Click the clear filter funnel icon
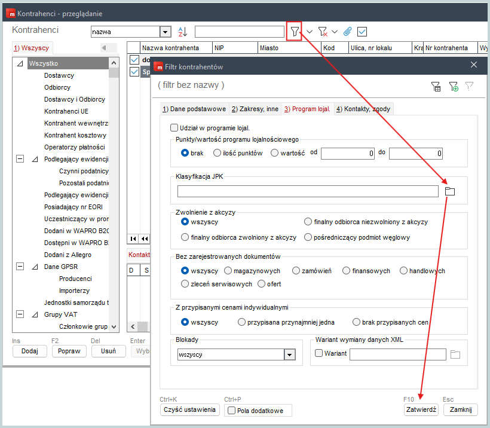Screen dimensions: 490x428 [323, 31]
